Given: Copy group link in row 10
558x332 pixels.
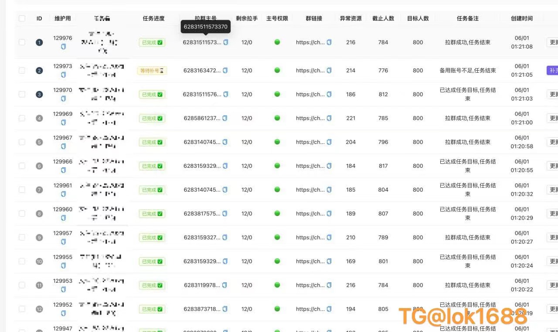Looking at the screenshot, I should (x=329, y=261).
